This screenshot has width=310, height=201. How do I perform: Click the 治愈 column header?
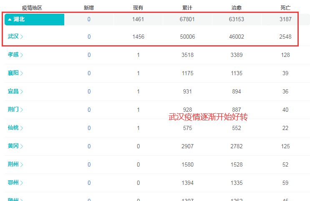[x=237, y=8]
